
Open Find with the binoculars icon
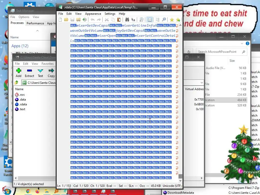pos(127,20)
